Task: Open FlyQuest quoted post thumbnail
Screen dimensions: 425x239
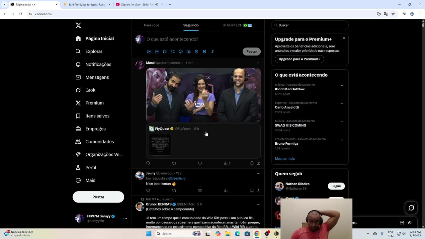Action: (160, 144)
